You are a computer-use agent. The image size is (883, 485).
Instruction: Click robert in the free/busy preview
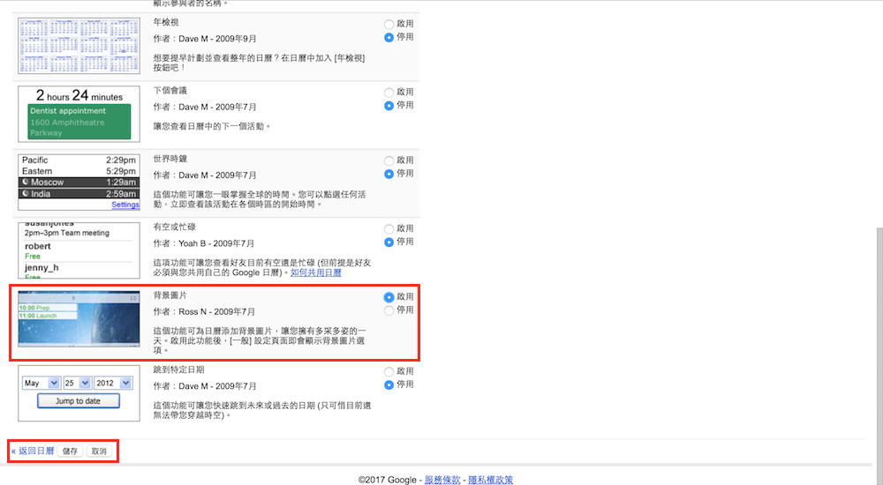point(38,246)
